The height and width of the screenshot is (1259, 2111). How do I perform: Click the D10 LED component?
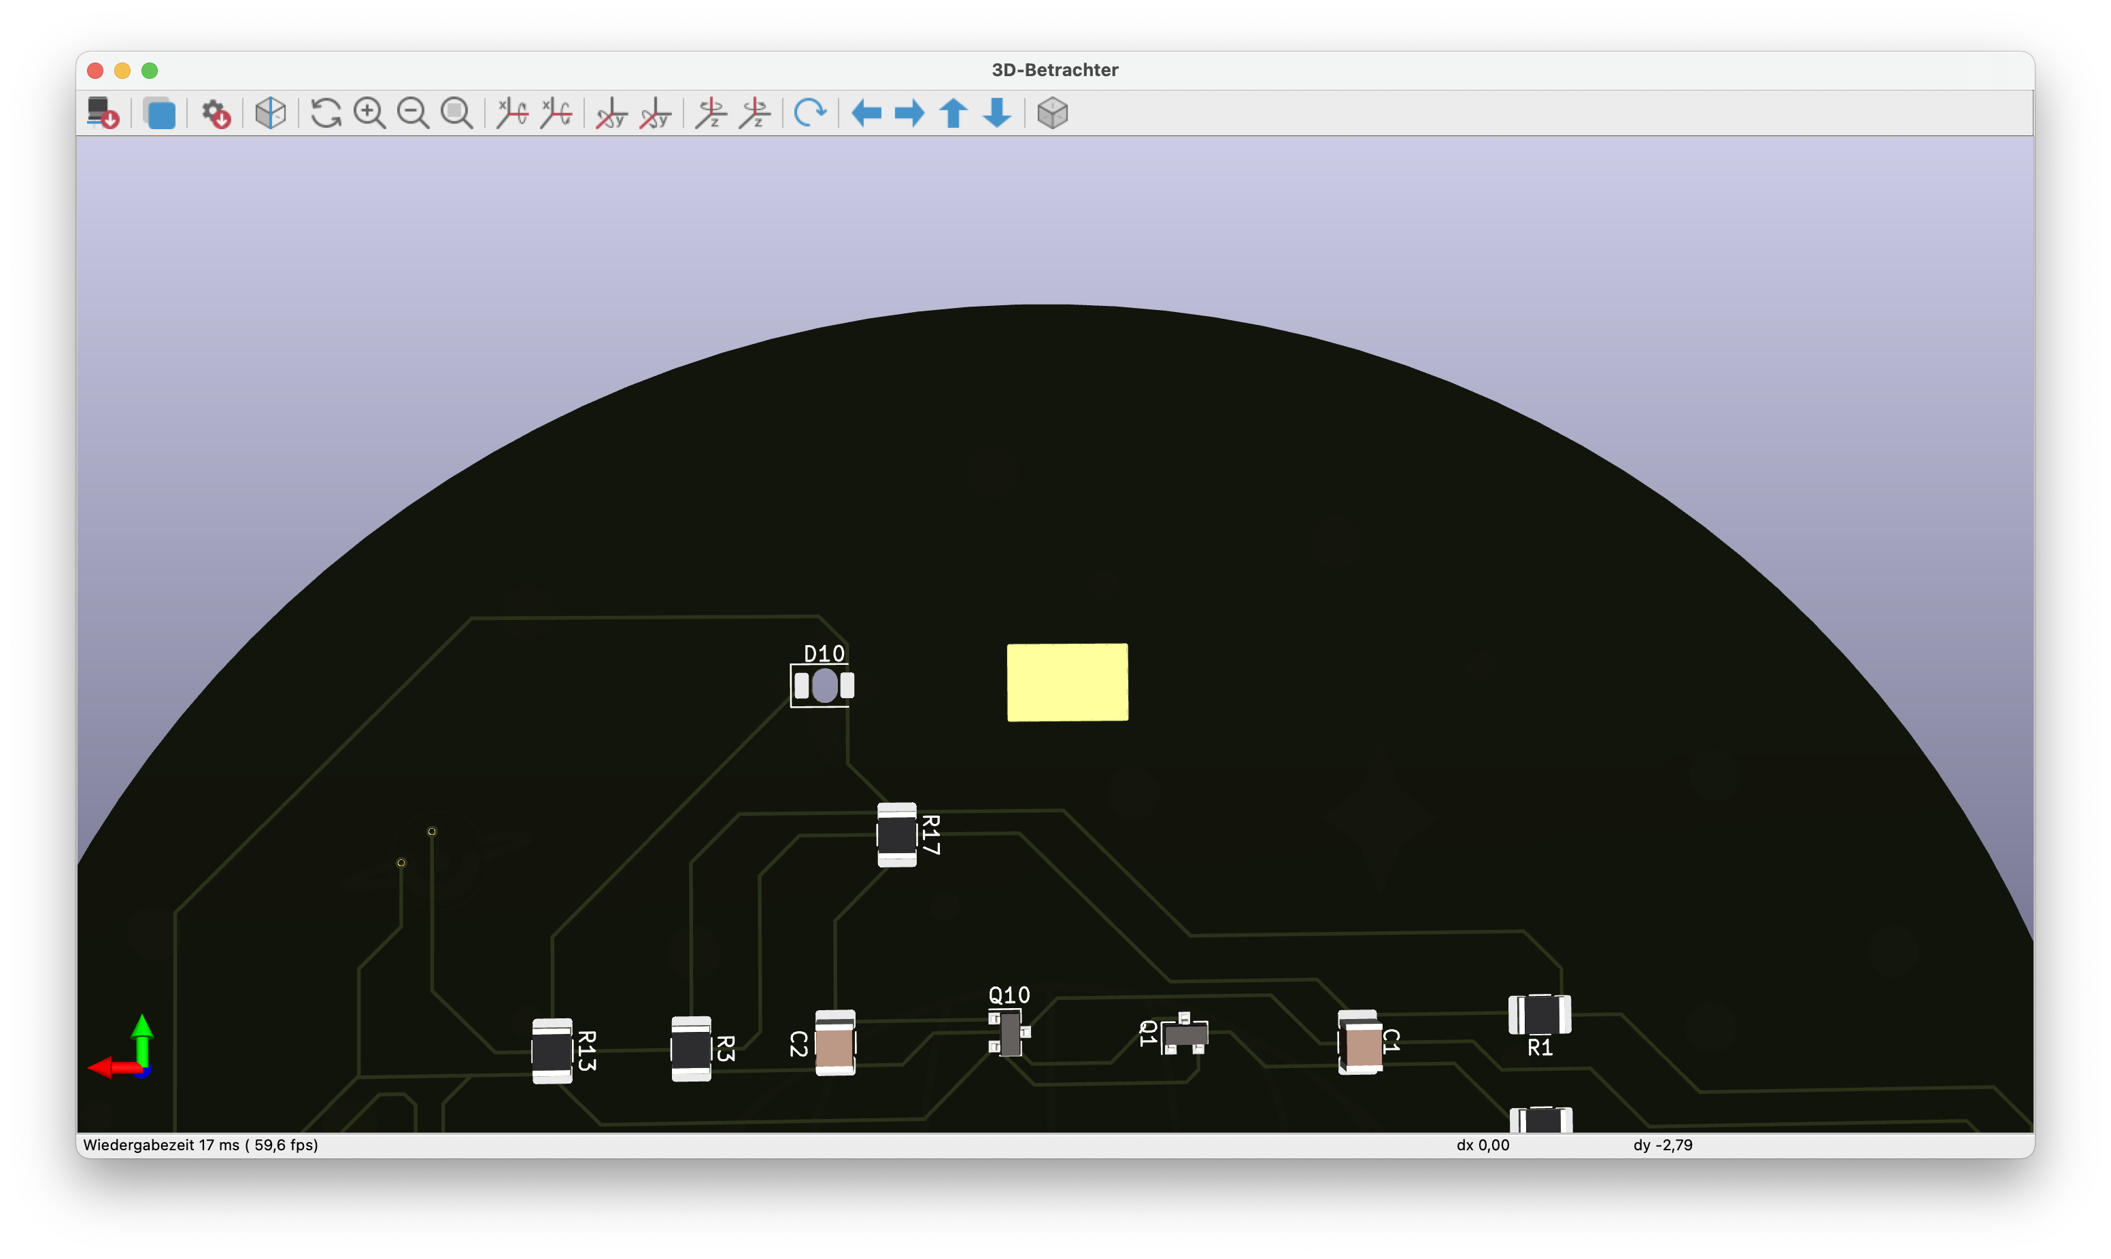(824, 685)
